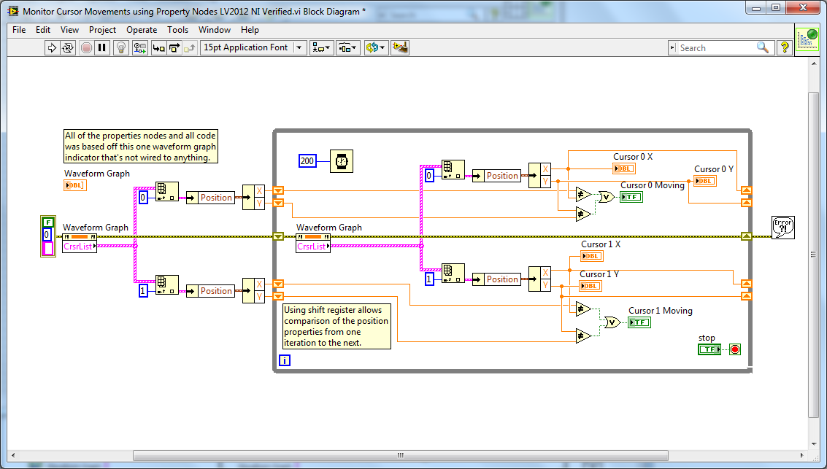Click the scroll right arrow
This screenshot has height=469, width=827.
coord(801,455)
